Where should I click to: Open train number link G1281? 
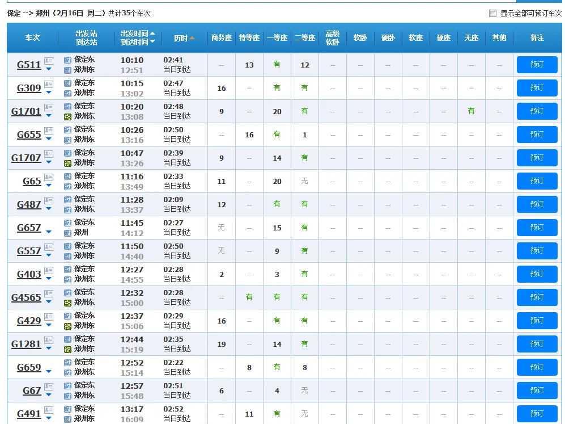pyautogui.click(x=26, y=344)
